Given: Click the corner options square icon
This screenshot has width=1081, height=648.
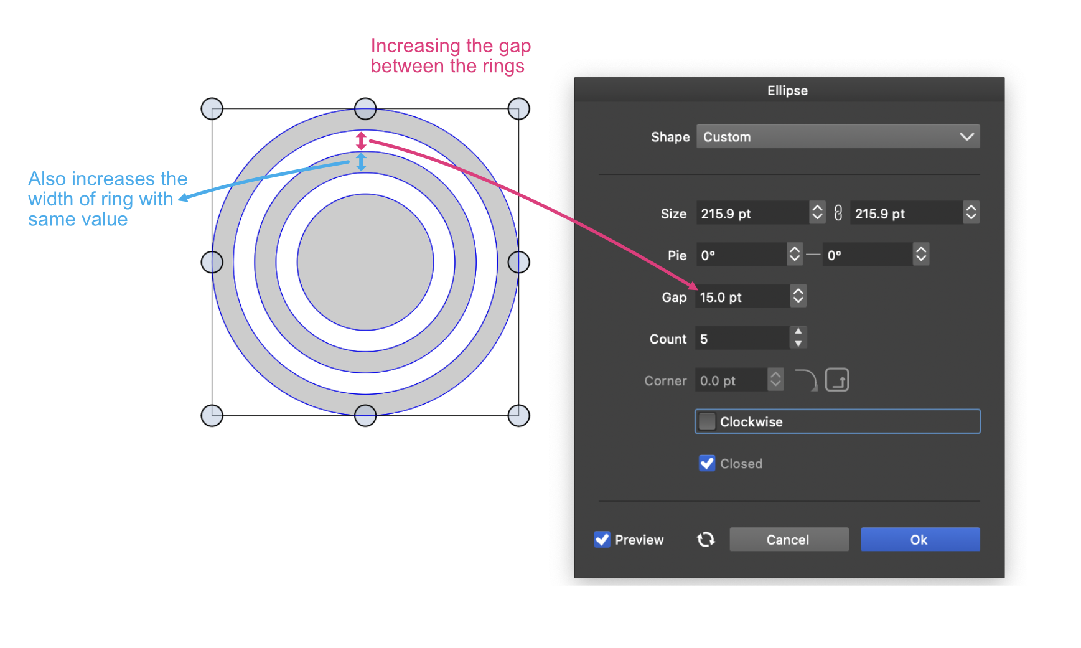Looking at the screenshot, I should (x=837, y=380).
